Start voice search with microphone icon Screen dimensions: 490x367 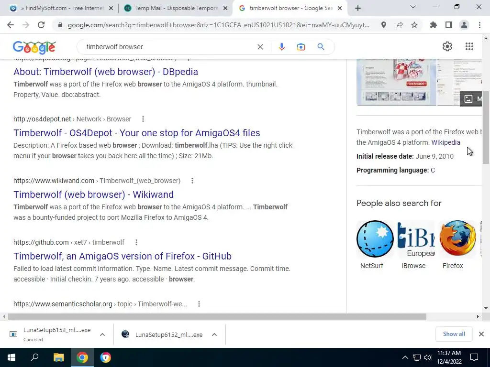pos(281,47)
